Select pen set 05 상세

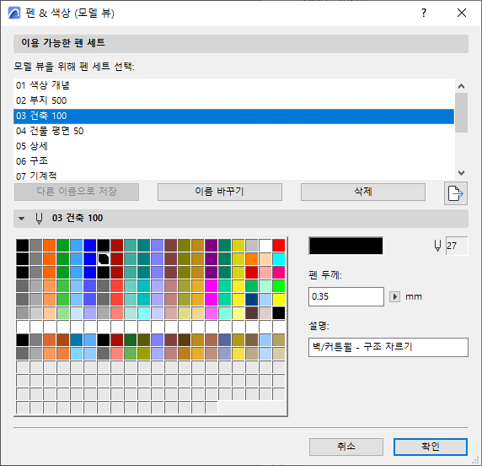click(233, 146)
